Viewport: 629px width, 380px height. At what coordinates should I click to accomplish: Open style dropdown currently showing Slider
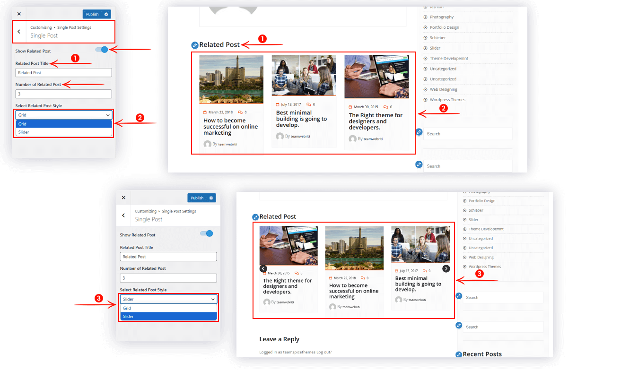tap(168, 299)
